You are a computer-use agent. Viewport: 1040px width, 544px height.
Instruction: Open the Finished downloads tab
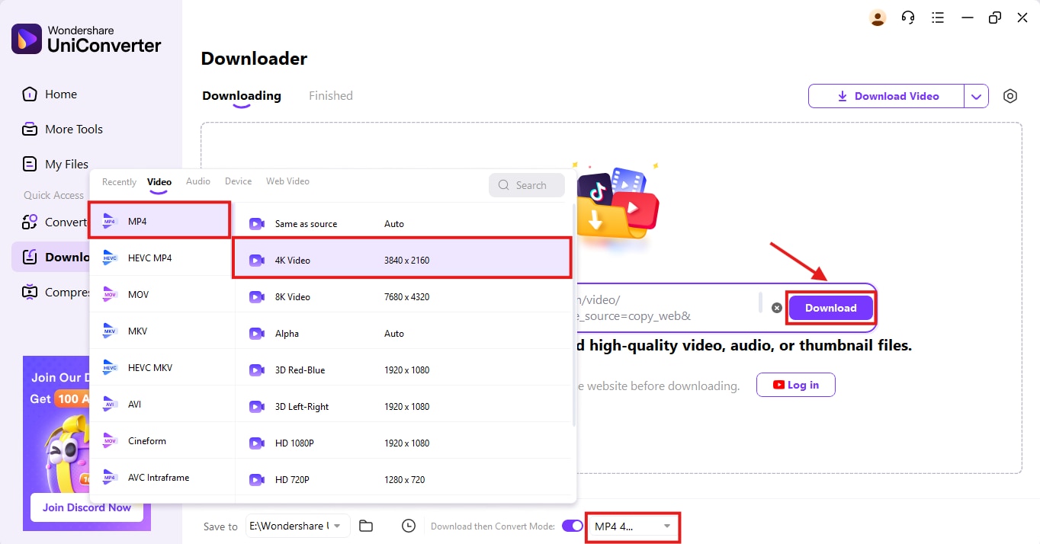point(331,96)
